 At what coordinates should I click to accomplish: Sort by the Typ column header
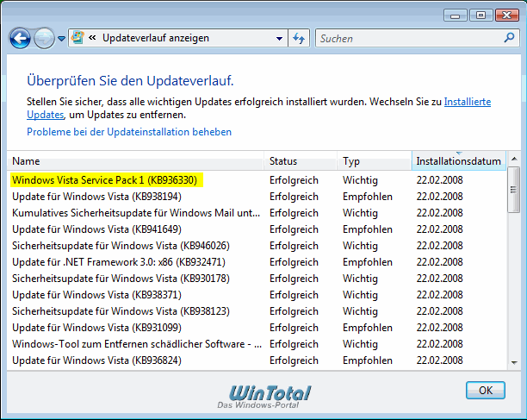(x=375, y=161)
